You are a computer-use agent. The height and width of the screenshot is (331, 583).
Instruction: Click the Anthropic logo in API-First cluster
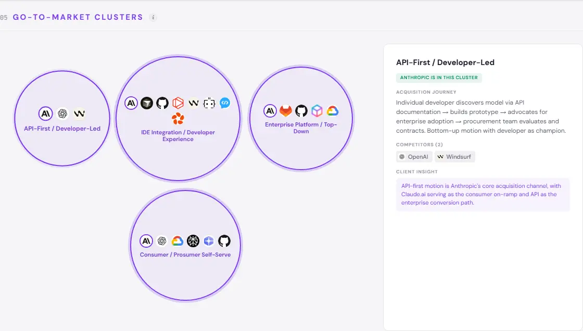(45, 113)
